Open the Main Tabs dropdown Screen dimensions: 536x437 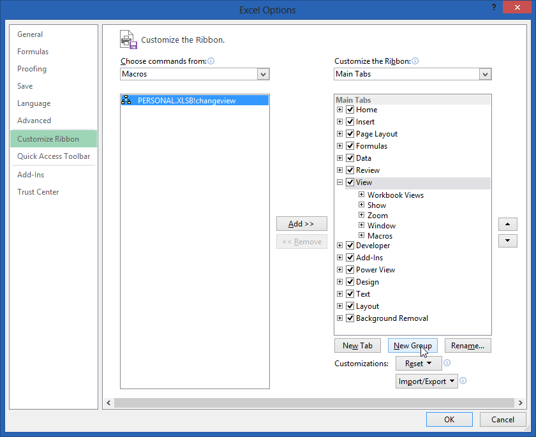pos(486,74)
